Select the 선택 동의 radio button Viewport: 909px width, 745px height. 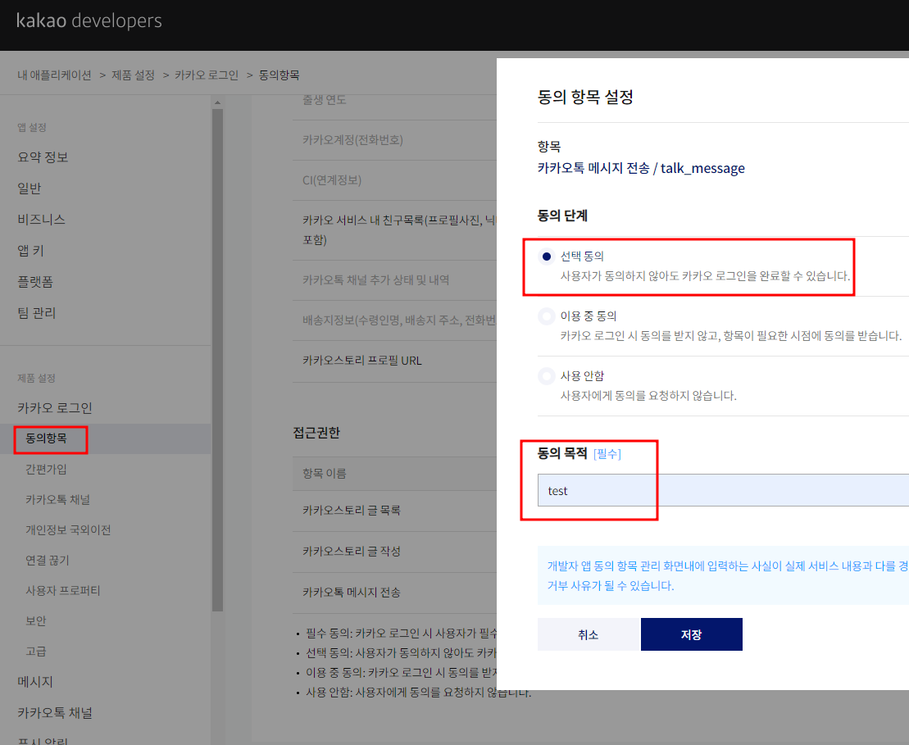(546, 257)
